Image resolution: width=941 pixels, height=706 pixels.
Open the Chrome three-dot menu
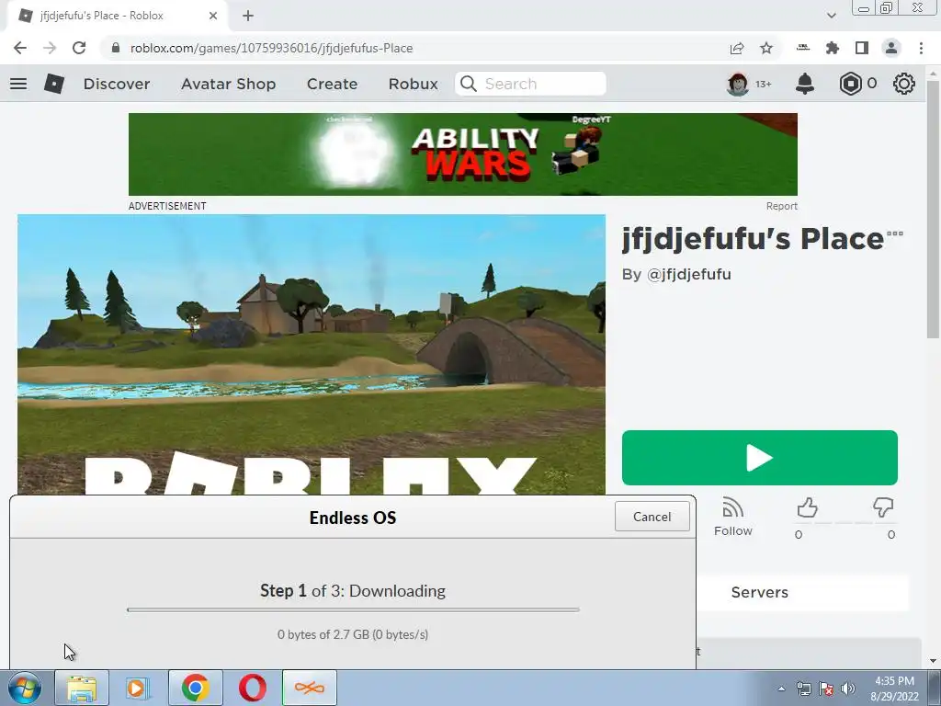pyautogui.click(x=921, y=48)
